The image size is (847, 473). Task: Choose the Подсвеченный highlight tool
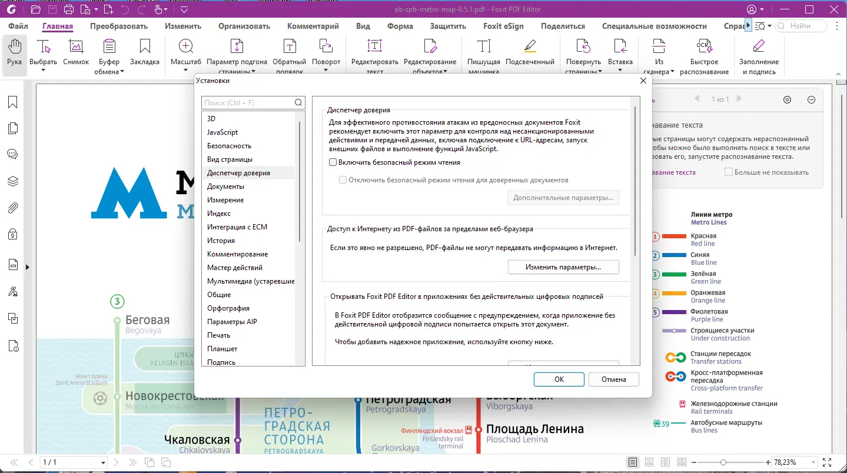[x=530, y=53]
